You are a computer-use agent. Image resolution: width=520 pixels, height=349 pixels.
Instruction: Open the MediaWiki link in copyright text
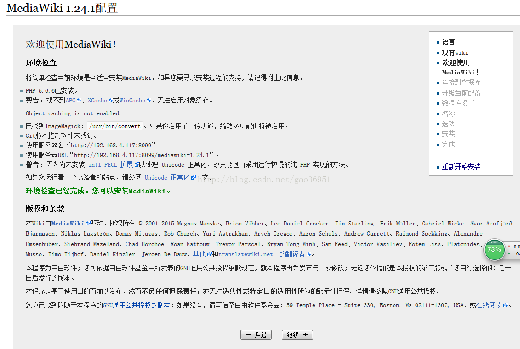(x=68, y=224)
